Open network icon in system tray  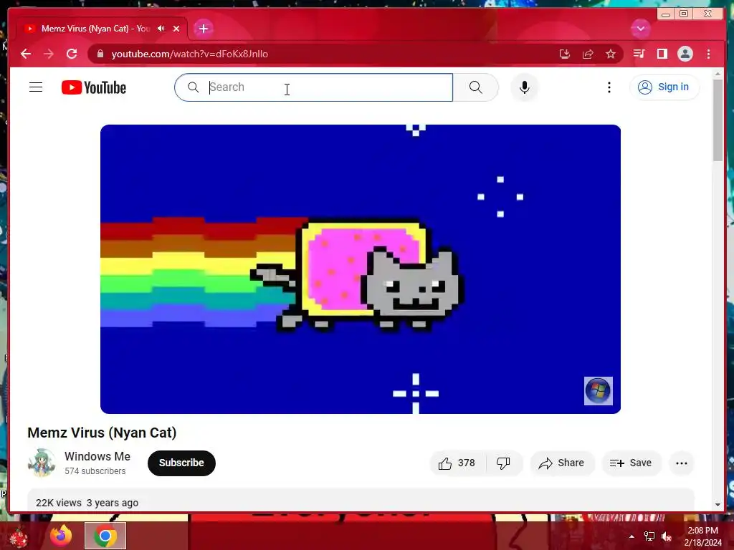649,536
